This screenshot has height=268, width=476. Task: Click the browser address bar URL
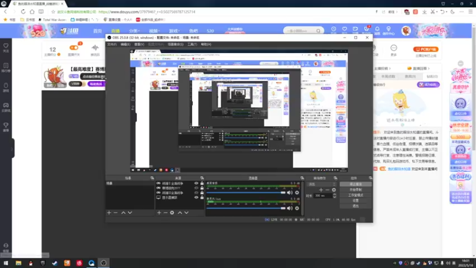[x=147, y=12]
